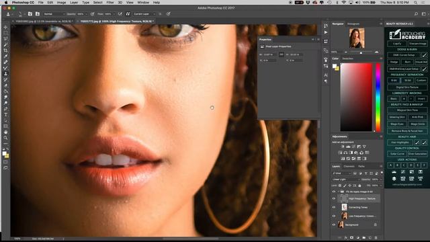Open macOS Spotlight search
This screenshot has height=242, width=430.
tap(416, 3)
